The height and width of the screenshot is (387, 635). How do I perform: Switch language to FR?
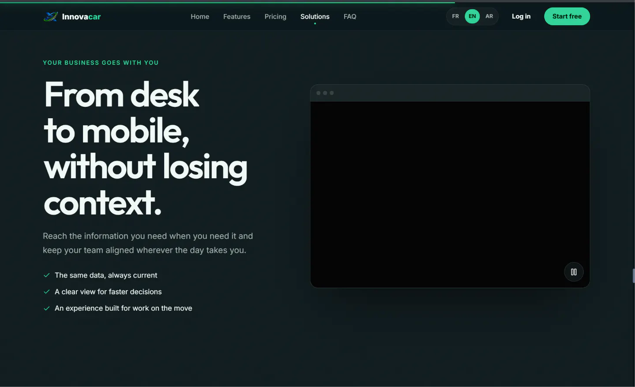point(455,16)
